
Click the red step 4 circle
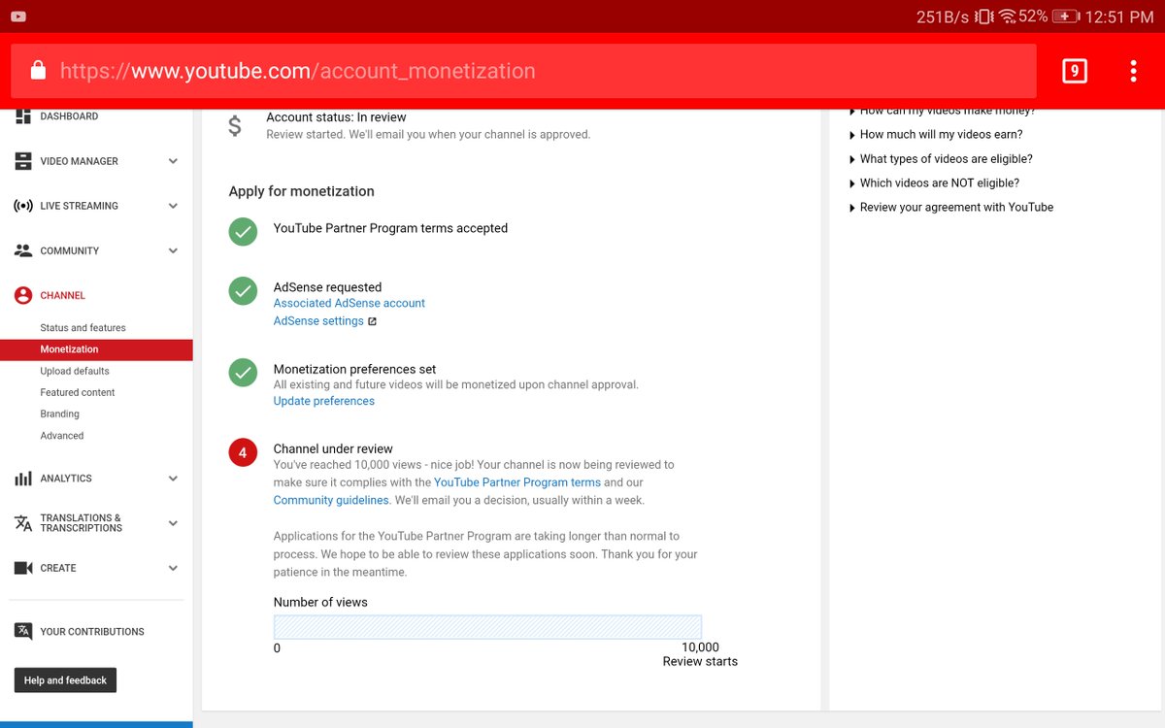coord(243,452)
